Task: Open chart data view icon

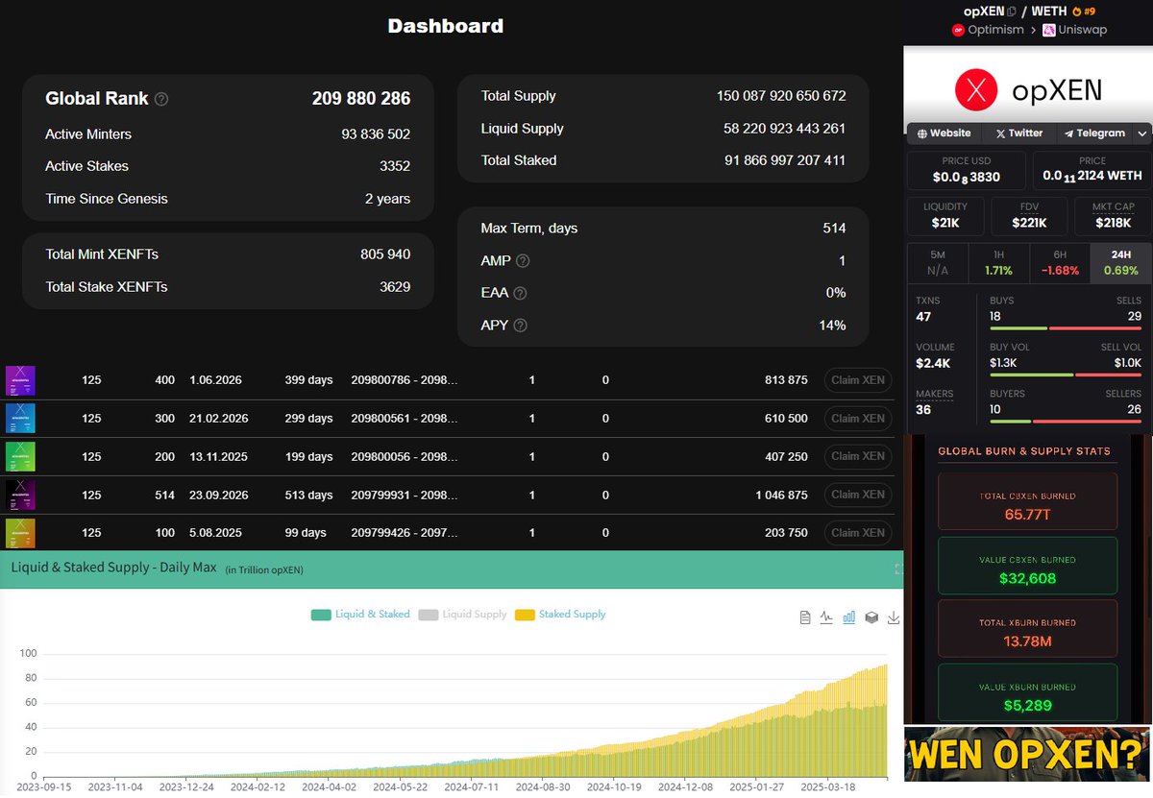Action: coord(805,617)
